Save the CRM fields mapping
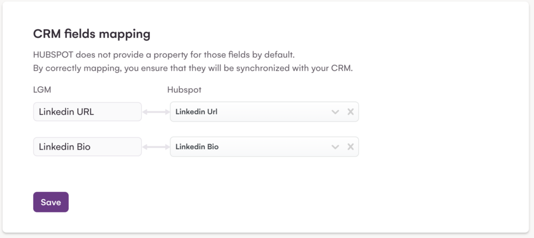 pos(51,202)
